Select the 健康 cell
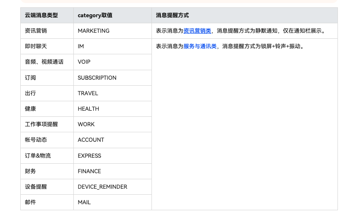353x215 pixels. tap(47, 109)
